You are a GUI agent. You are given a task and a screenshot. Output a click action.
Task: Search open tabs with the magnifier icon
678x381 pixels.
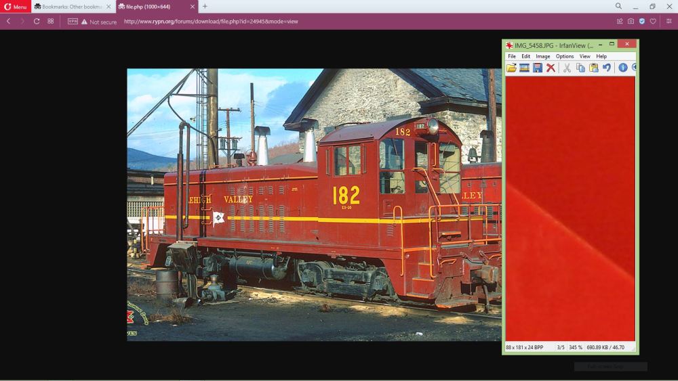(x=619, y=6)
